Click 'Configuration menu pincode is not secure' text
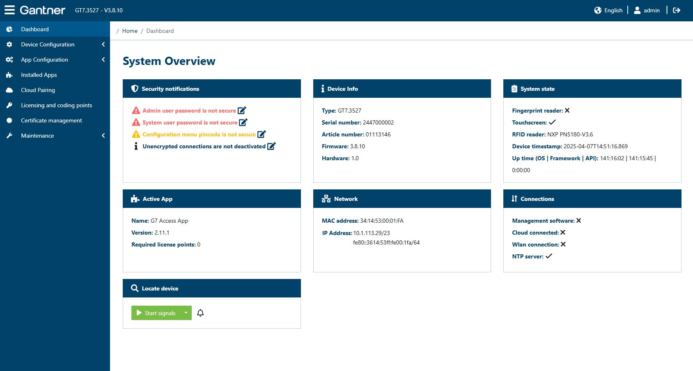Viewport: 693px width, 371px height. click(x=199, y=134)
